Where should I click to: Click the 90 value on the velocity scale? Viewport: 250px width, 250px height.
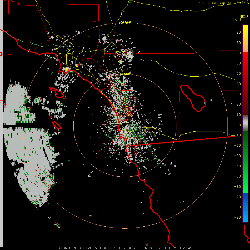click(x=239, y=32)
